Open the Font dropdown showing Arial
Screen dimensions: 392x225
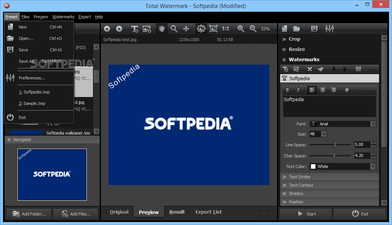(343, 124)
